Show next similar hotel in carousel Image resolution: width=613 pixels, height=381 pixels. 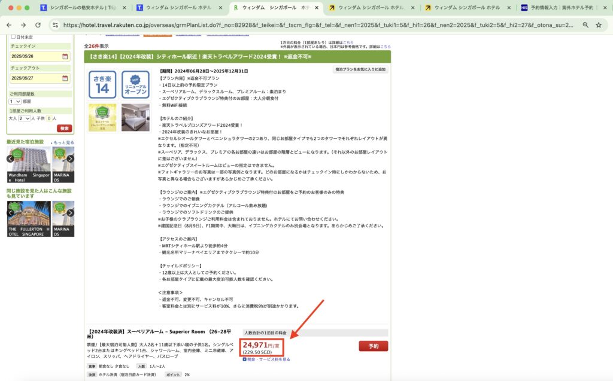pos(70,213)
